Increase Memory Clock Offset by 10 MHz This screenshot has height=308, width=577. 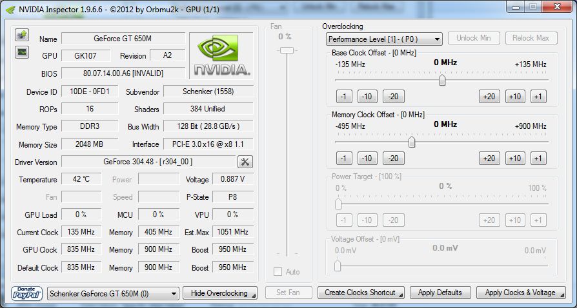click(515, 159)
